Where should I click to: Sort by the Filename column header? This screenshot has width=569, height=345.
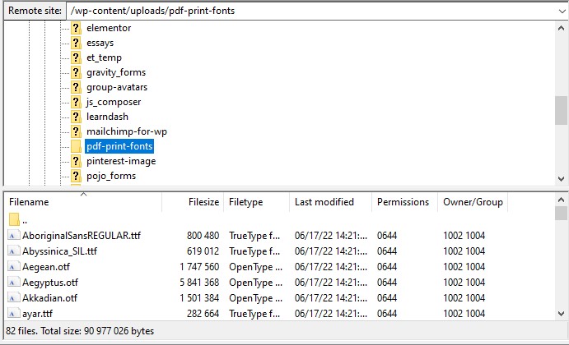tap(83, 202)
